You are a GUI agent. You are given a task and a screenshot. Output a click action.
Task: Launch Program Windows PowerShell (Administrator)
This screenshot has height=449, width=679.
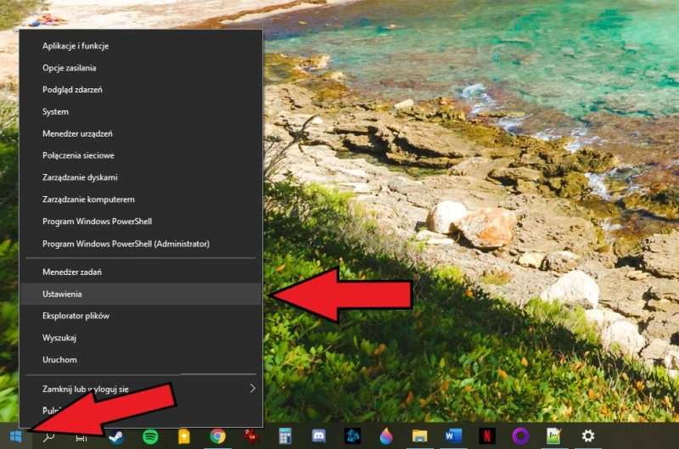[x=141, y=244]
